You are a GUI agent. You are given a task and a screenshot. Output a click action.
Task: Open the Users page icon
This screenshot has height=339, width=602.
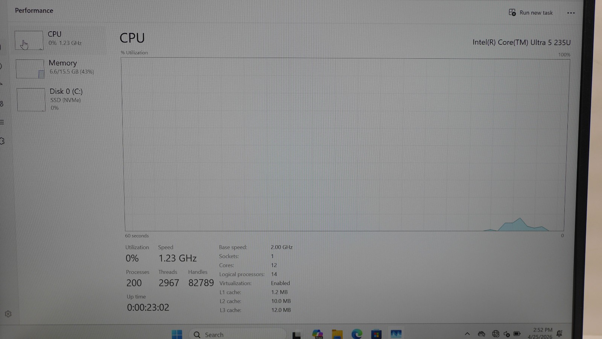[x=2, y=104]
